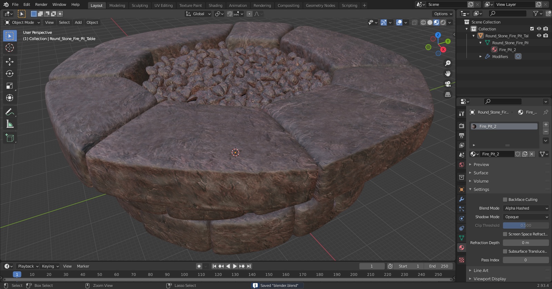
Task: Expand the Volume panel
Action: click(481, 181)
